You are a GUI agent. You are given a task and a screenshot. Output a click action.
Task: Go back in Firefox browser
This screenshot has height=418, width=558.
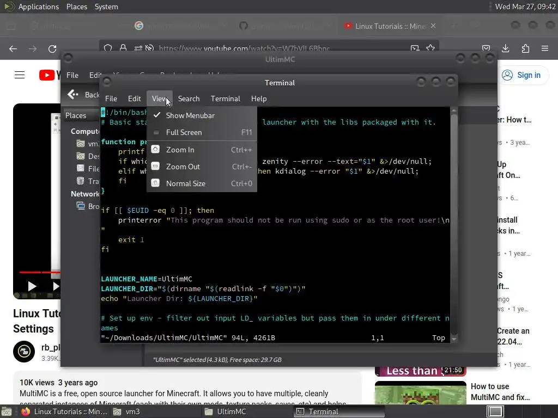click(13, 48)
